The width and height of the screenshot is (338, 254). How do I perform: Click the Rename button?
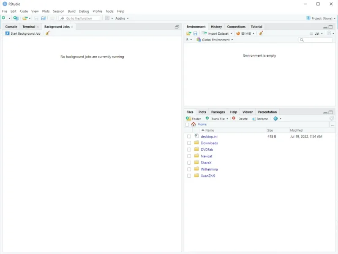click(260, 119)
